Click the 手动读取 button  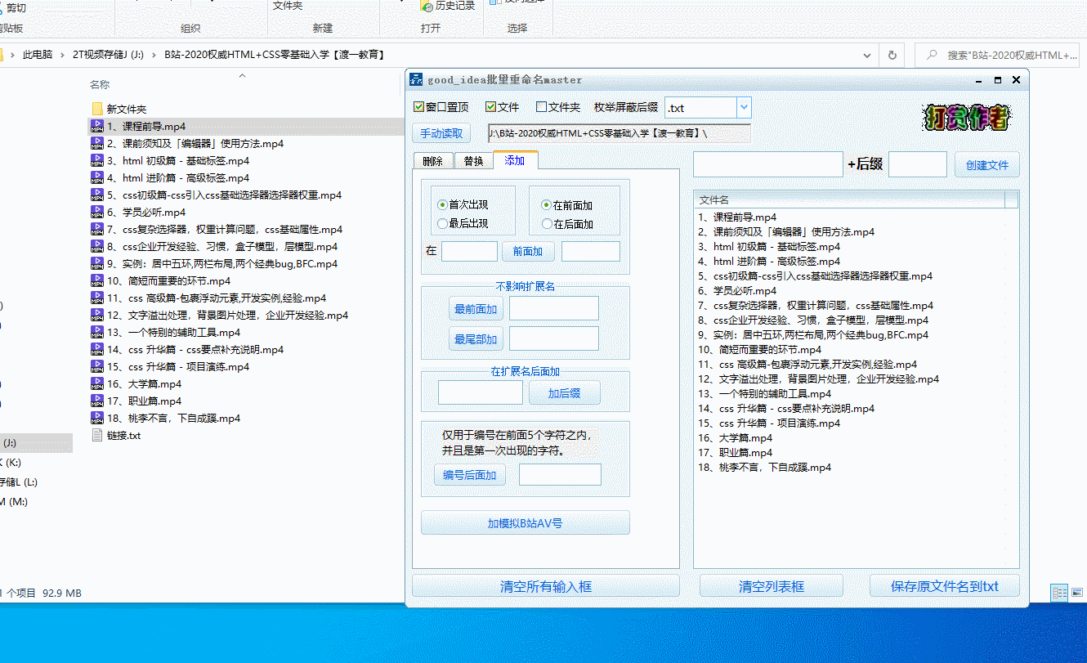(x=441, y=133)
